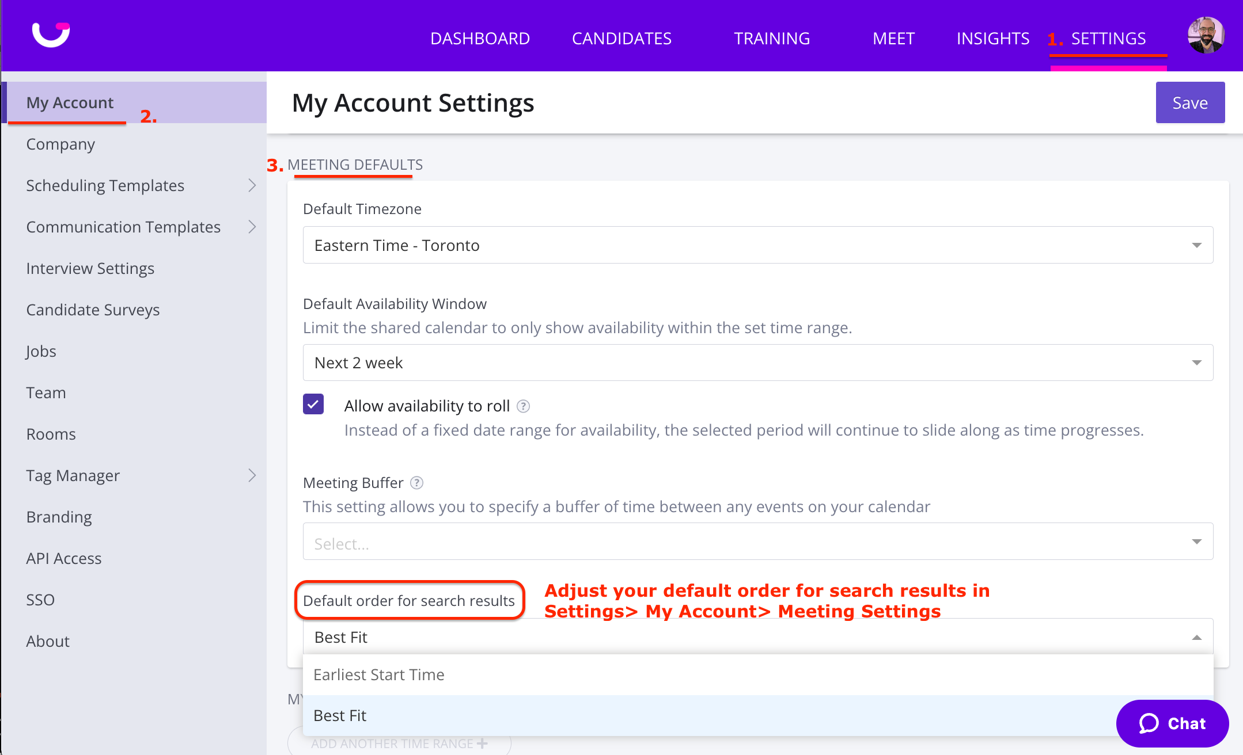
Task: Uncheck Allow availability to roll checkbox
Action: pyautogui.click(x=313, y=405)
